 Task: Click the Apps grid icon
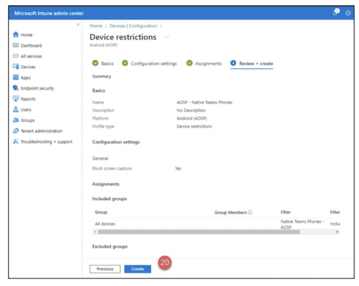pos(15,77)
